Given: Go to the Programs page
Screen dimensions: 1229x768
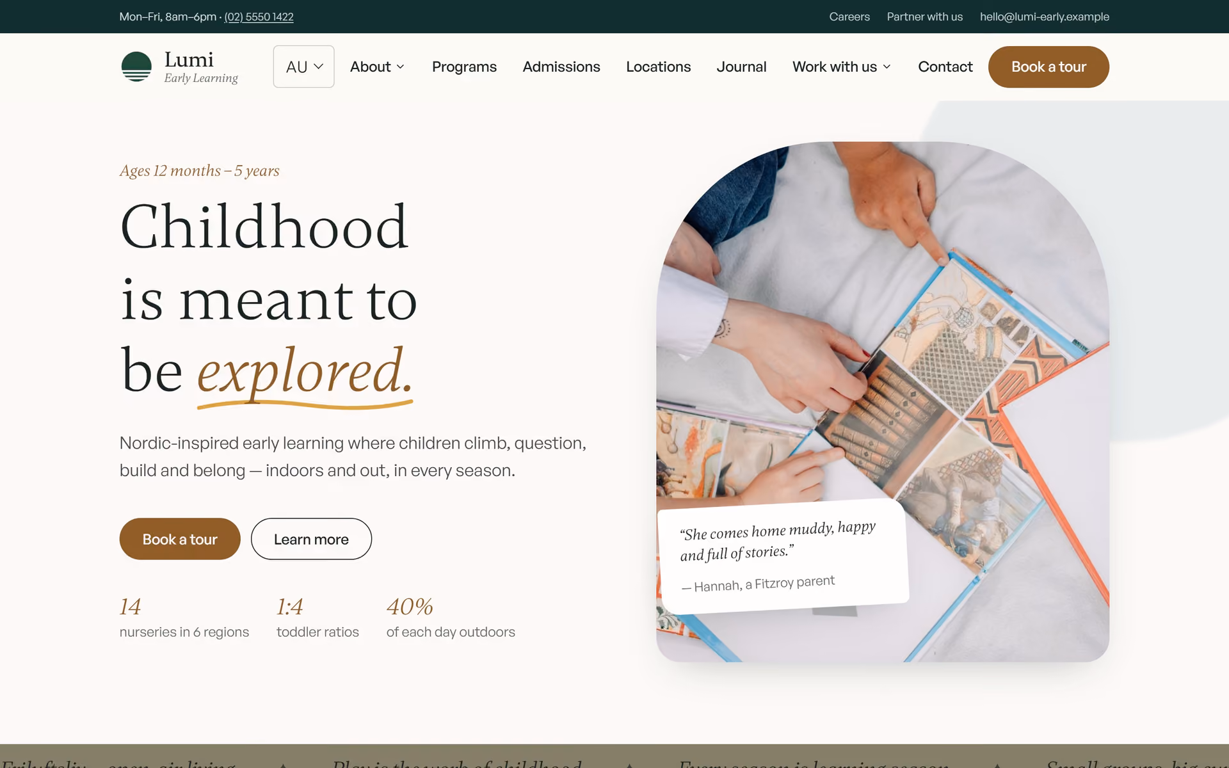Looking at the screenshot, I should coord(464,67).
